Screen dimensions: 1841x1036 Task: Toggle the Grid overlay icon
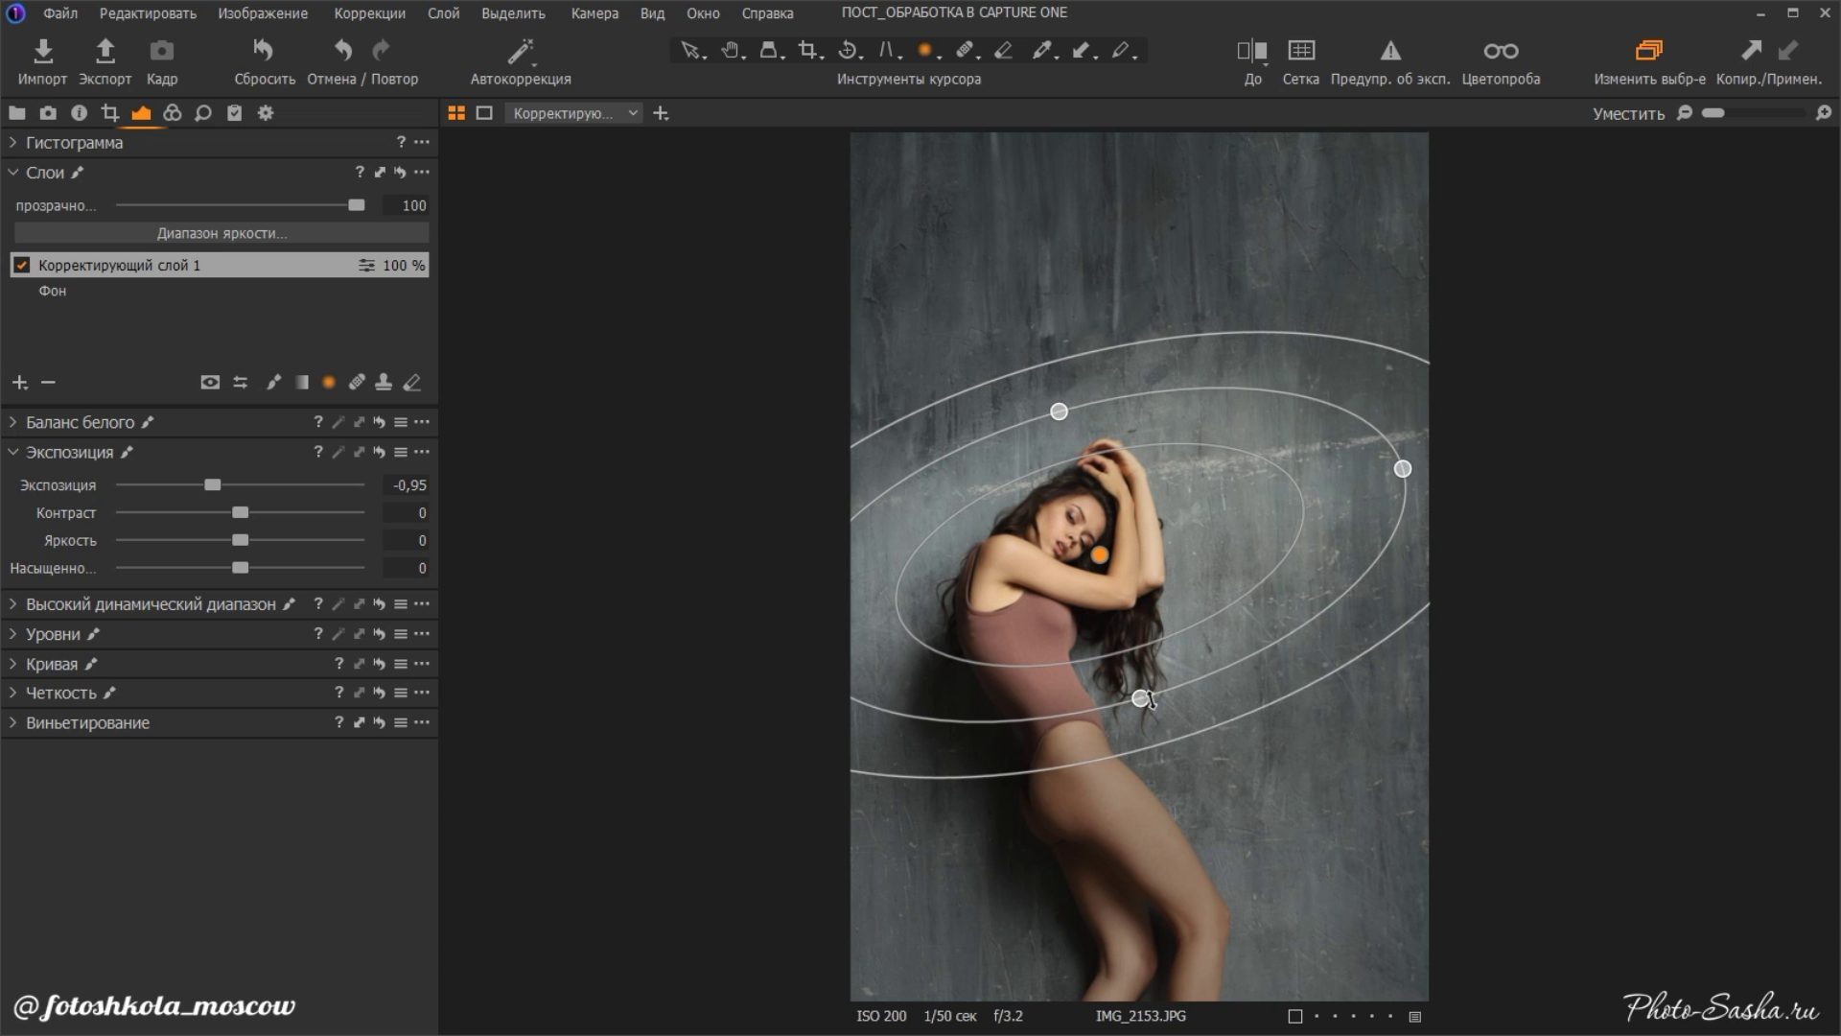(x=1301, y=51)
